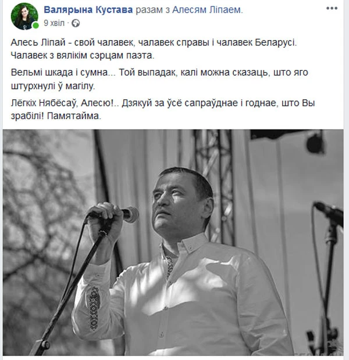Image resolution: width=349 pixels, height=360 pixels.
Task: Open tagged profile Алесям Ліпаем
Action: pyautogui.click(x=208, y=10)
